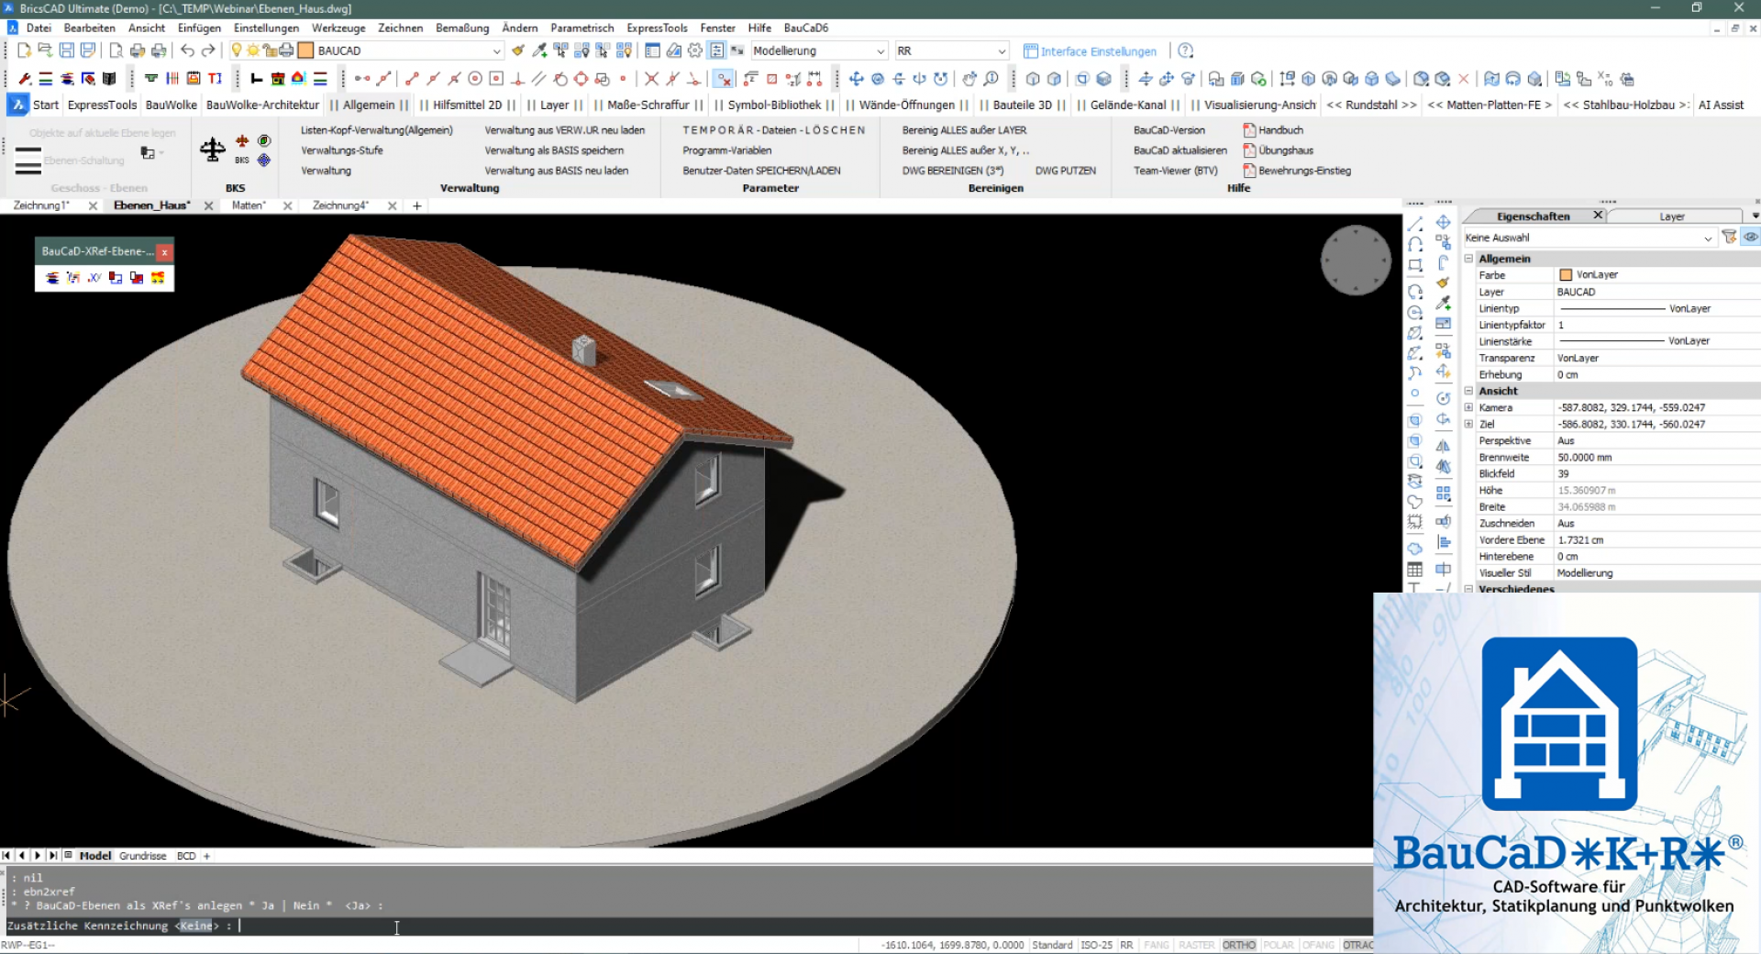
Task: Collapse the Allgemein properties section
Action: (x=1468, y=259)
